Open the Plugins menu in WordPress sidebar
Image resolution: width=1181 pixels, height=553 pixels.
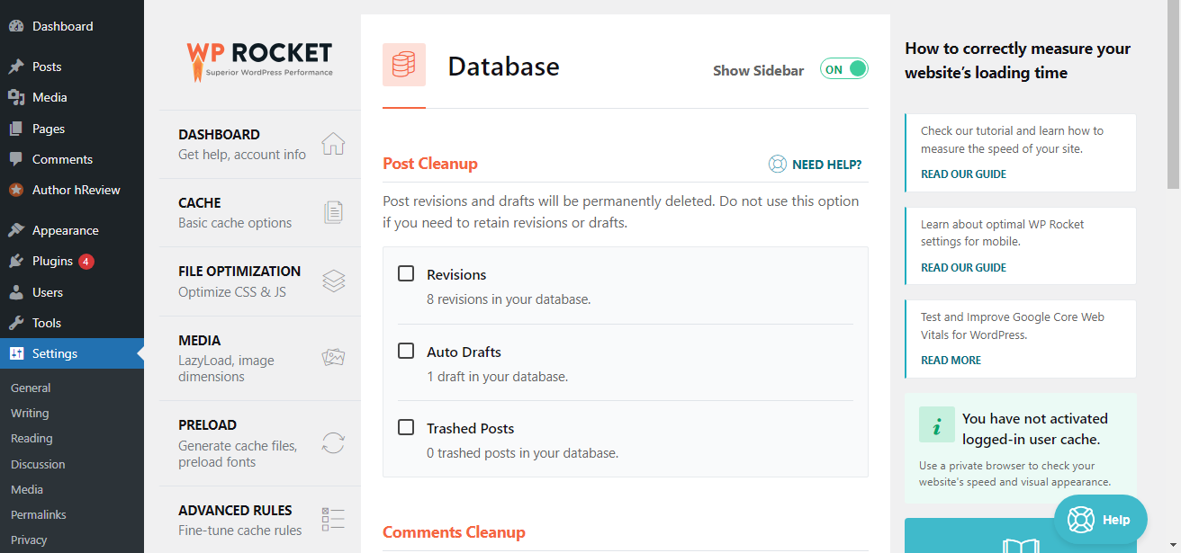pos(52,261)
